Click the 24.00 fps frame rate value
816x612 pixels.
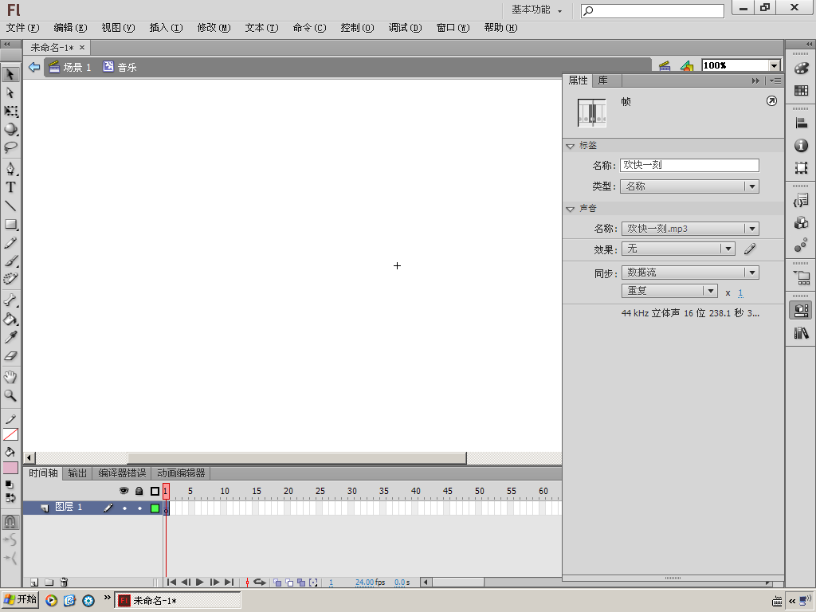point(365,583)
